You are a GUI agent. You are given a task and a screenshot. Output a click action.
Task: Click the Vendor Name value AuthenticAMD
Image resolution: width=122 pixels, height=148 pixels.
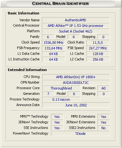(x=76, y=20)
